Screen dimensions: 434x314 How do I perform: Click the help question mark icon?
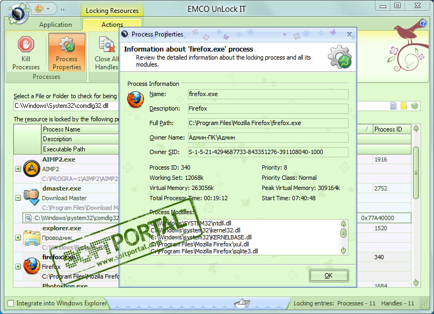[x=423, y=23]
